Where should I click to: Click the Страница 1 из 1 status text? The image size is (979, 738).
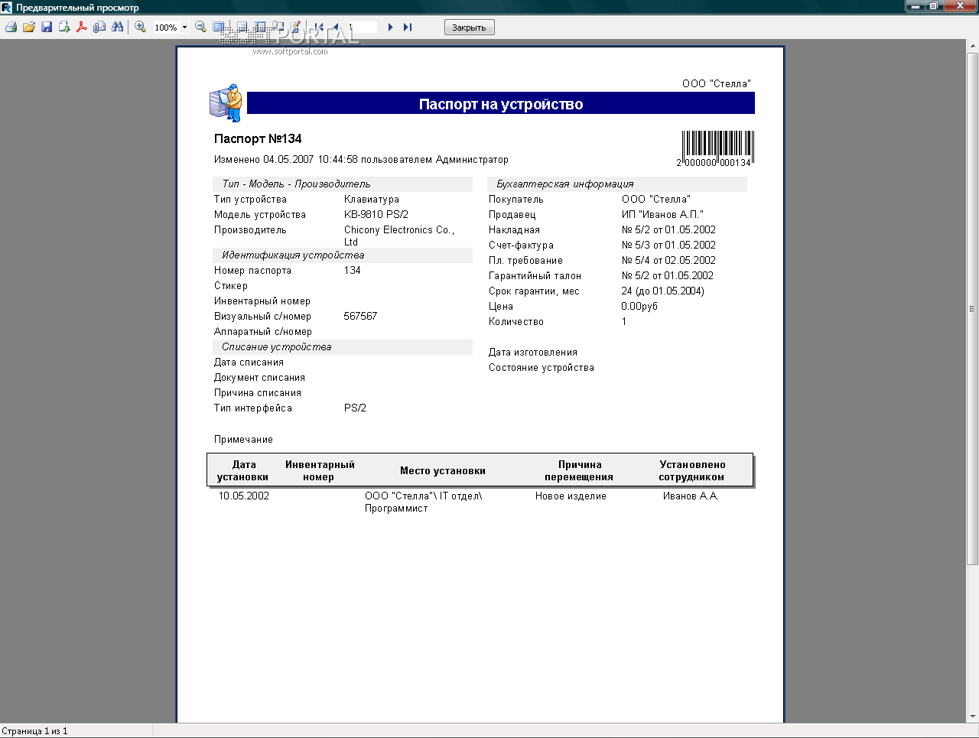pos(35,731)
